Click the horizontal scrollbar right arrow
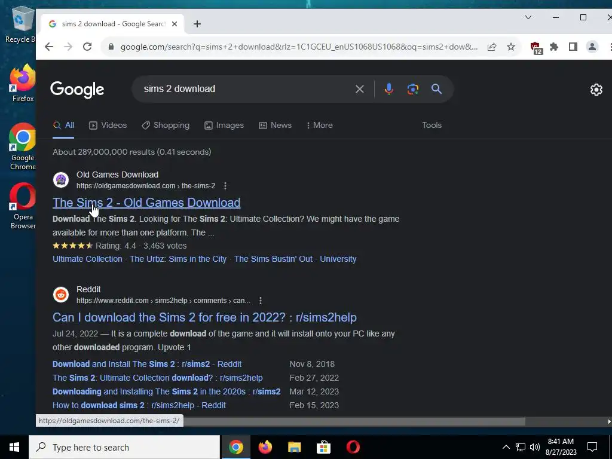Screen dimensions: 612x459 tap(609, 421)
